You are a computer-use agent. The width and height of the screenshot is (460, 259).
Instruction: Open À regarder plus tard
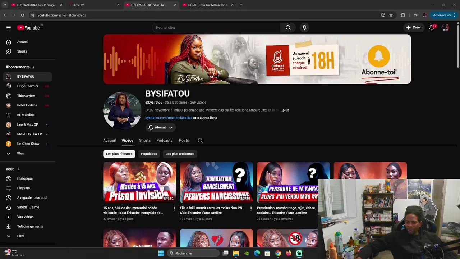[27, 197]
